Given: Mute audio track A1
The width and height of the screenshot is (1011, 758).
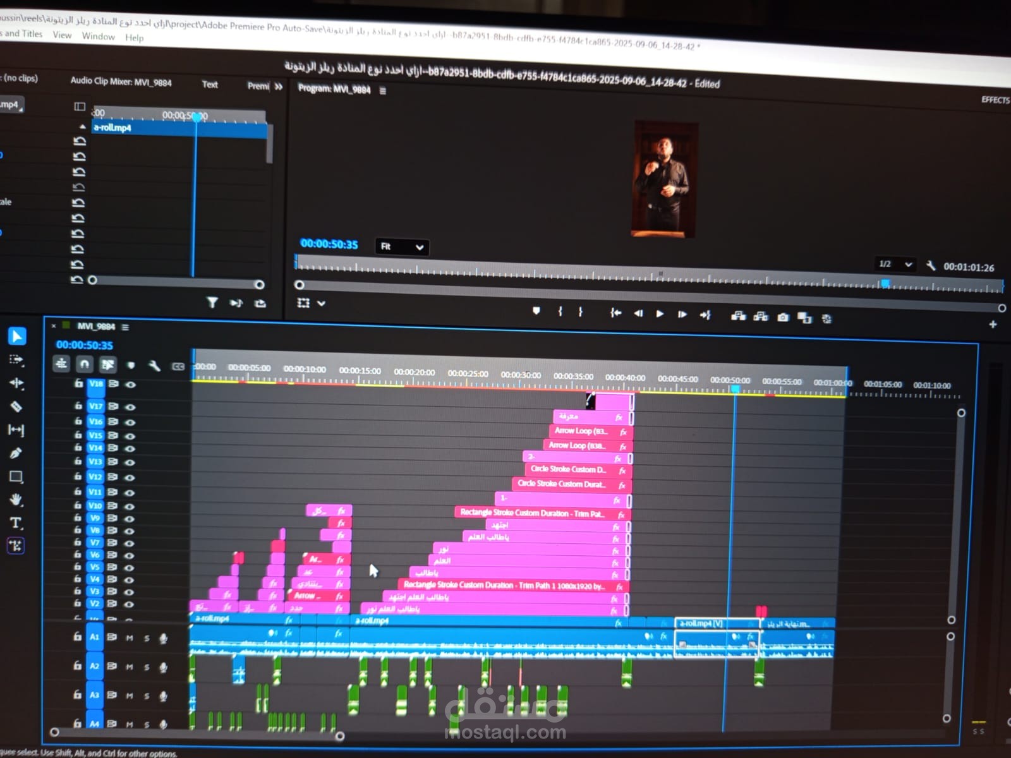Looking at the screenshot, I should point(130,638).
